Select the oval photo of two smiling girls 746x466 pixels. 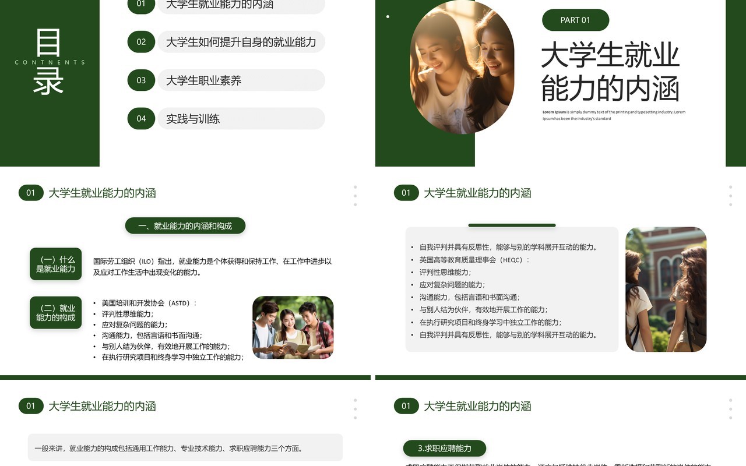coord(462,67)
